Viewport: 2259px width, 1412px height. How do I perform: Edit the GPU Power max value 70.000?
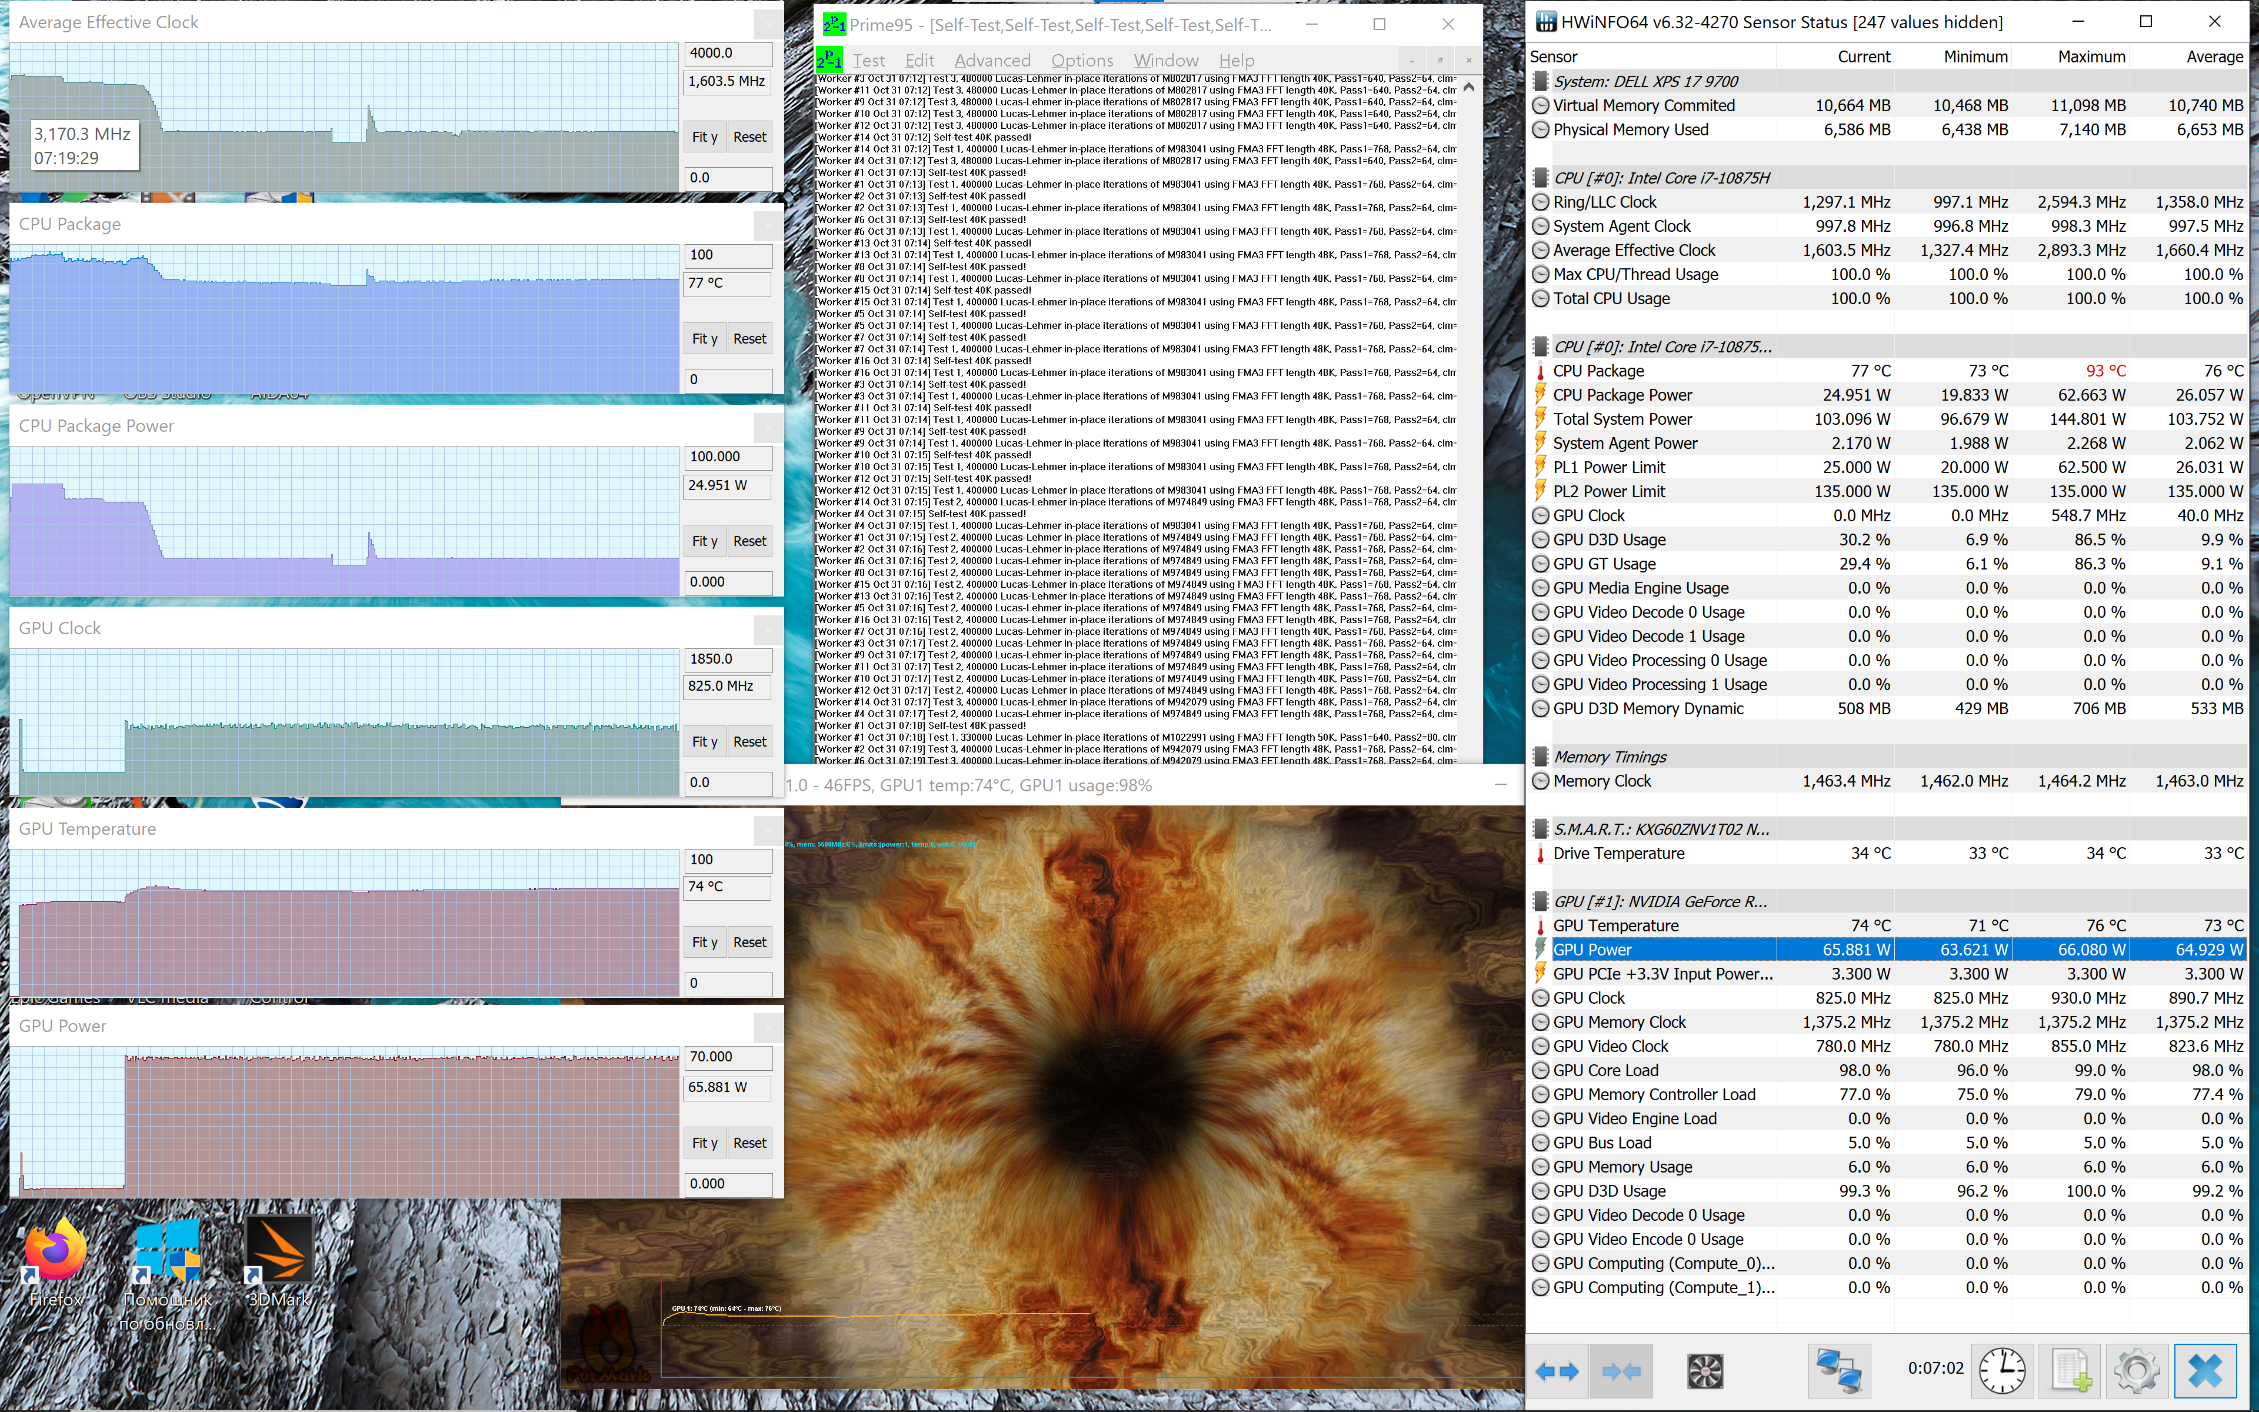click(729, 1057)
